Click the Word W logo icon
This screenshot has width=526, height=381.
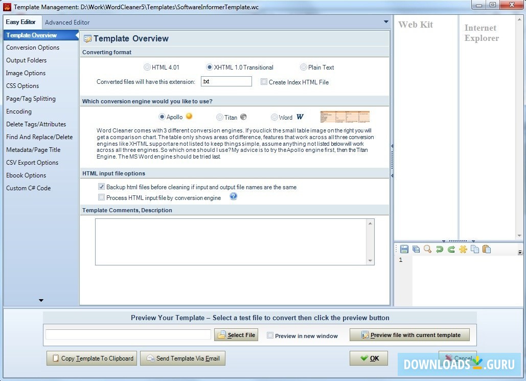tap(300, 117)
